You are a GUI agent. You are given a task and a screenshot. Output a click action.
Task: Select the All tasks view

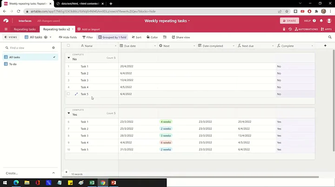(x=30, y=57)
